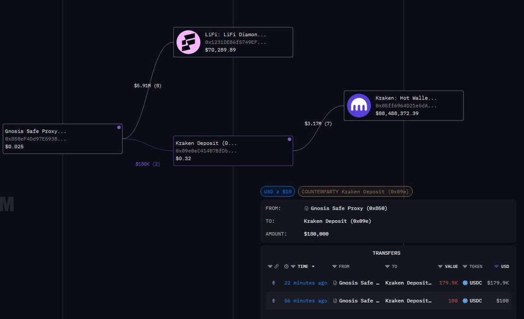Click USDC token icon in the 179.9K row
This screenshot has width=524, height=319.
[x=465, y=283]
